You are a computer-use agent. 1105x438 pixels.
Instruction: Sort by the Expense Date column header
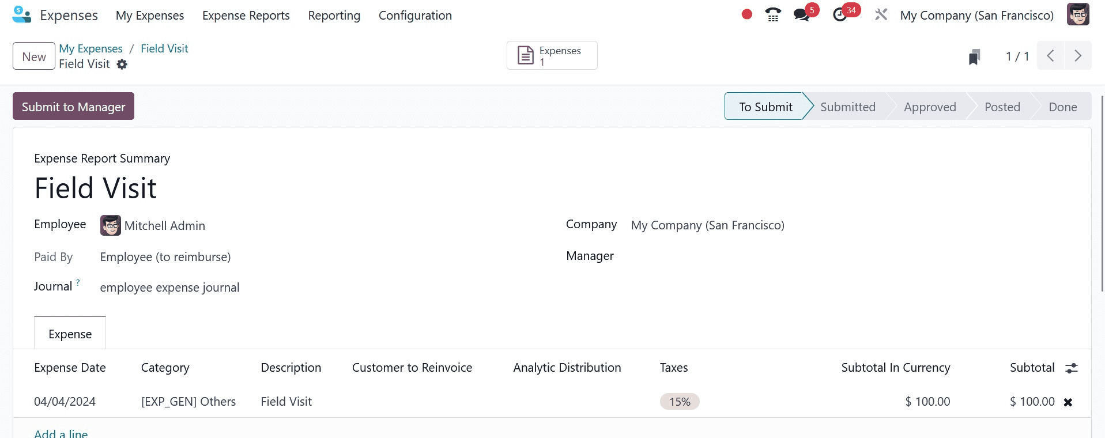70,368
